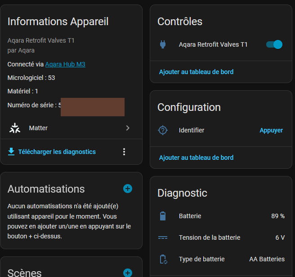
Task: Open the three-dot overflow menu
Action: tap(125, 152)
